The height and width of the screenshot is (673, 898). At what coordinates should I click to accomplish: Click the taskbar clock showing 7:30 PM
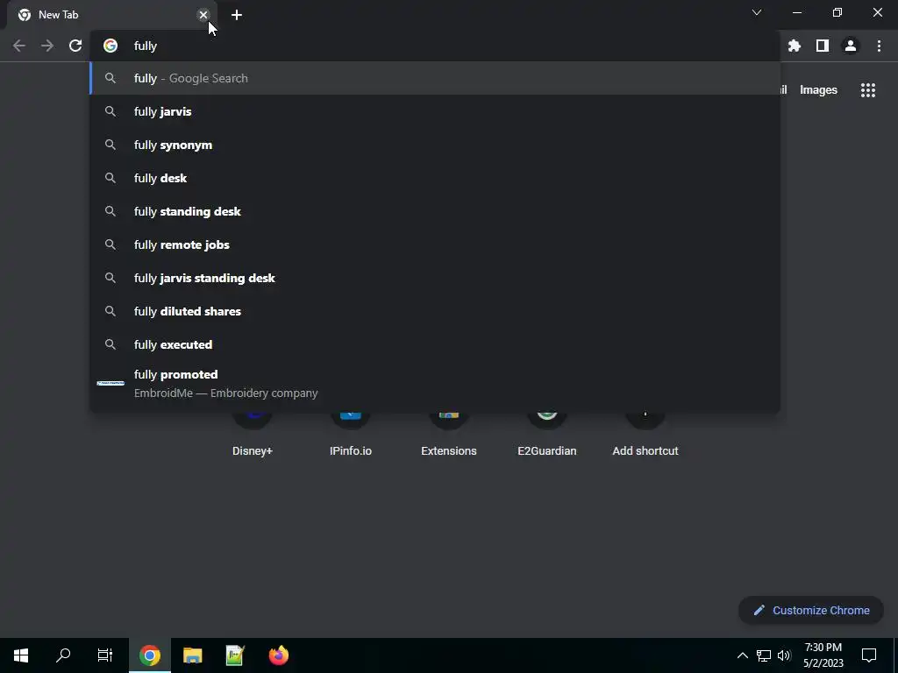tap(823, 655)
